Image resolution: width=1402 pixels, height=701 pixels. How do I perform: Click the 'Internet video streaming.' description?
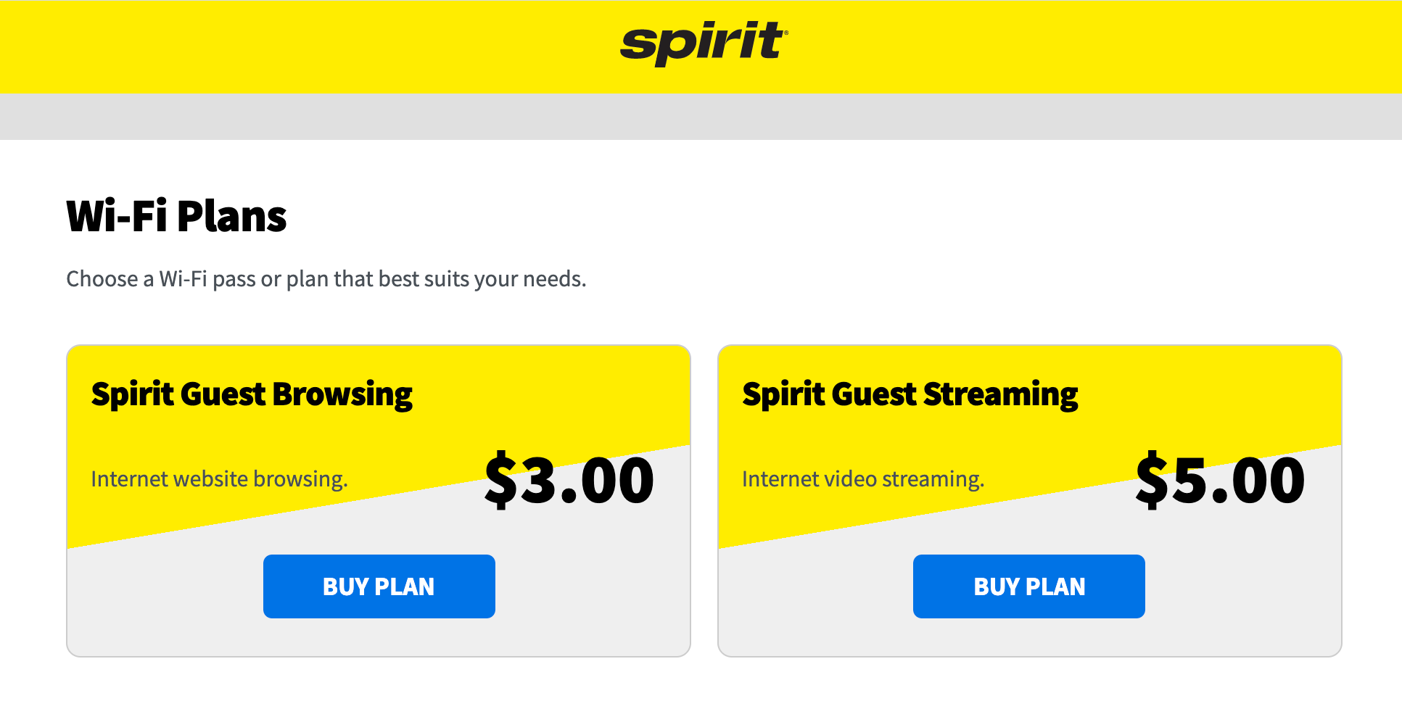coord(862,479)
